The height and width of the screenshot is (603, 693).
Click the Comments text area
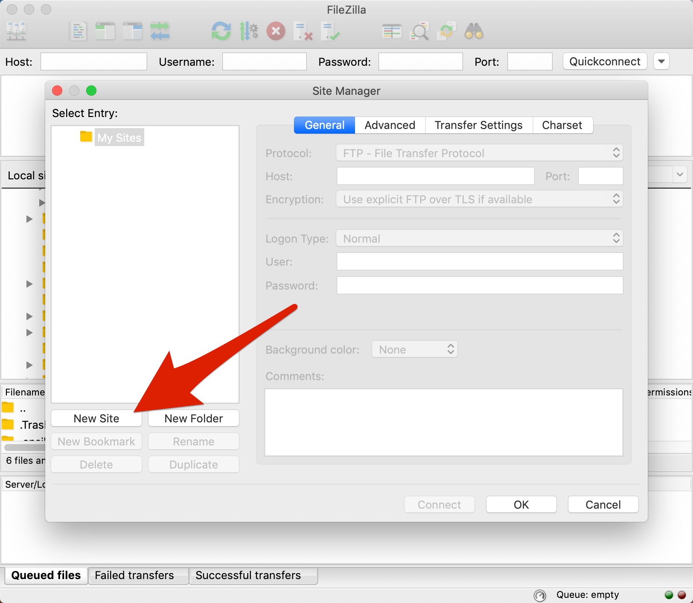point(444,422)
